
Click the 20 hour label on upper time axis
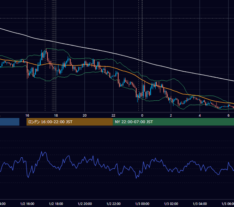pos(85,116)
